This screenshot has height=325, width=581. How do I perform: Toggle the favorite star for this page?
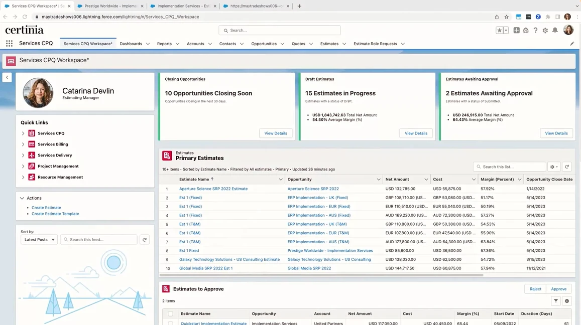pyautogui.click(x=500, y=31)
